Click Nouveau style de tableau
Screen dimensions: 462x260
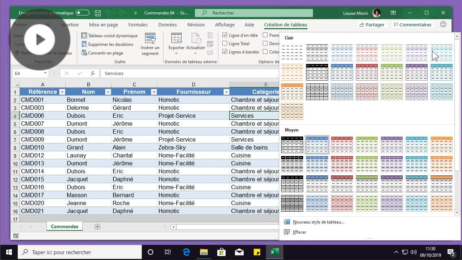click(318, 222)
